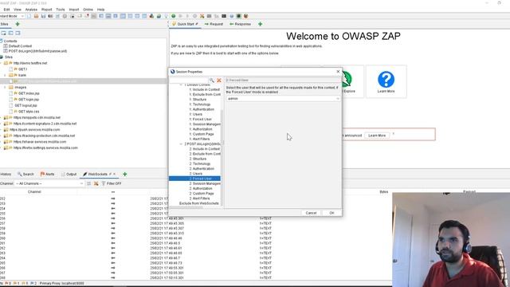
Task: Click the first icon under Sites tab
Action: coord(3,33)
